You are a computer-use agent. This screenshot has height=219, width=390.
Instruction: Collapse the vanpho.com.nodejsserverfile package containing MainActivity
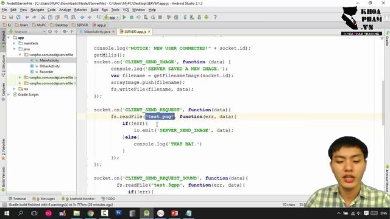[20, 55]
